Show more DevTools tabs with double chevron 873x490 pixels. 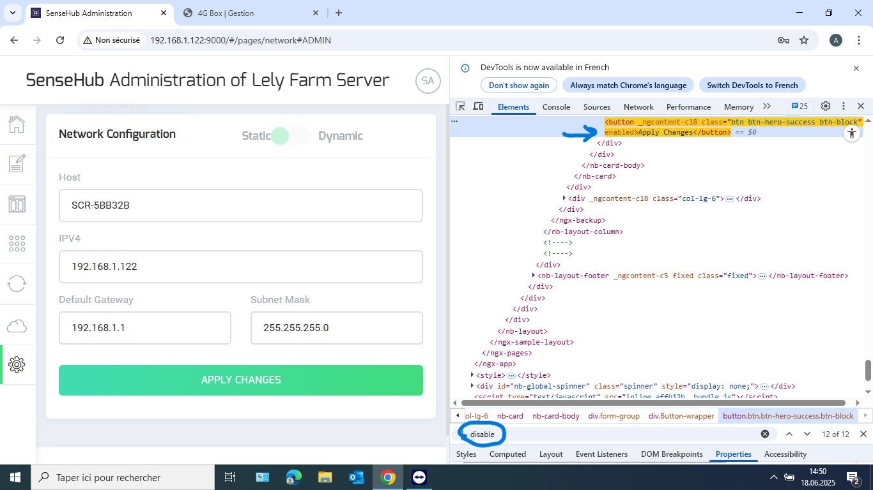pyautogui.click(x=767, y=106)
